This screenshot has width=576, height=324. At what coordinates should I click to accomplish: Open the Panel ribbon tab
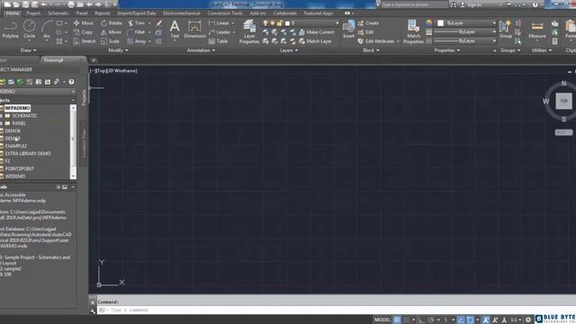point(82,13)
